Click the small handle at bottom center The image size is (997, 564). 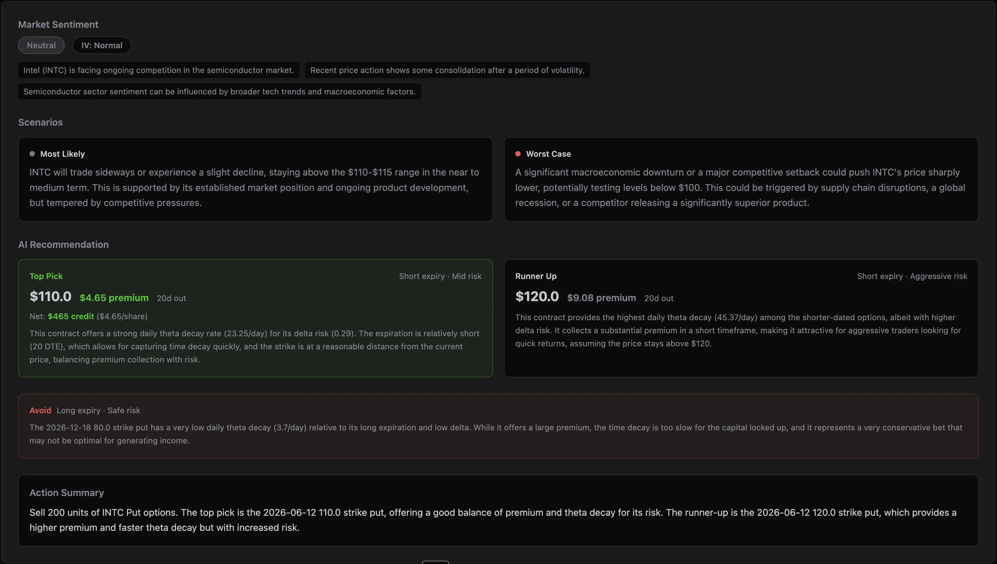pos(435,562)
